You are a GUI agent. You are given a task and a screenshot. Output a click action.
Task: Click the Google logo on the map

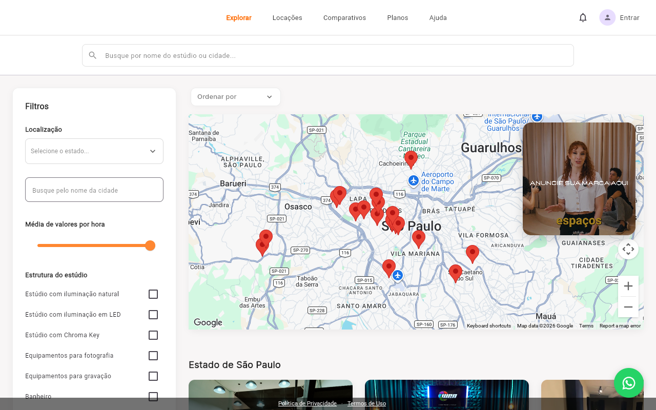208,322
